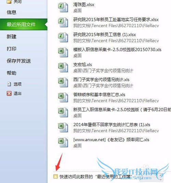Select 信息 in the backstage menu
This screenshot has width=171, height=183.
coord(11,12)
